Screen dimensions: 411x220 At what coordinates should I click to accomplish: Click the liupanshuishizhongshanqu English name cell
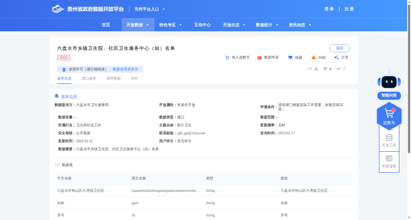click(x=166, y=191)
